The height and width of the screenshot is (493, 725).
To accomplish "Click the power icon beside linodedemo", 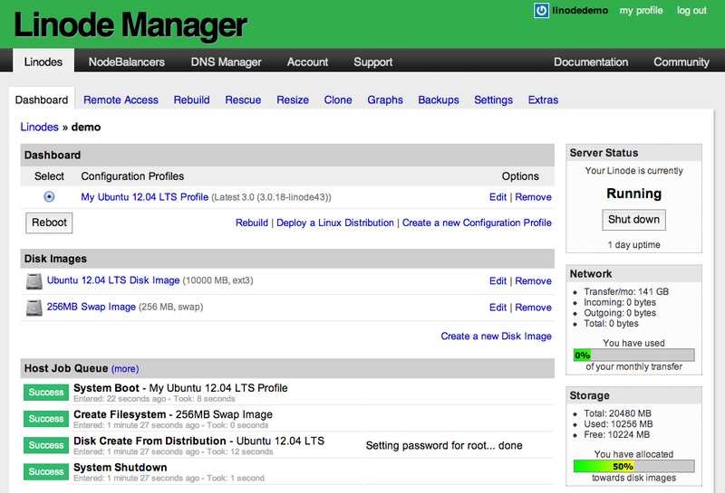I will (x=541, y=11).
